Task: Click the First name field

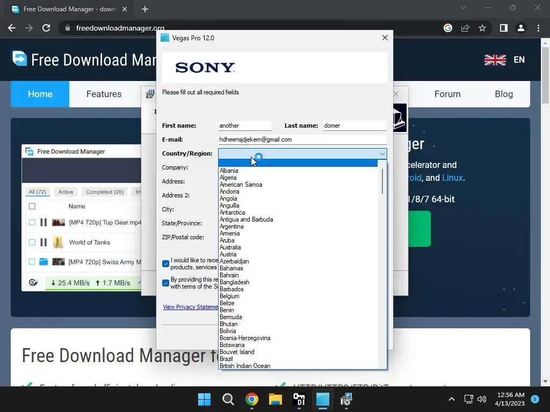Action: [x=245, y=126]
